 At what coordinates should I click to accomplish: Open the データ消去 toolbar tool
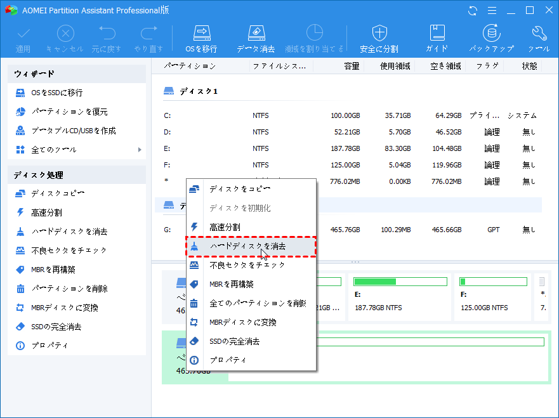point(256,39)
